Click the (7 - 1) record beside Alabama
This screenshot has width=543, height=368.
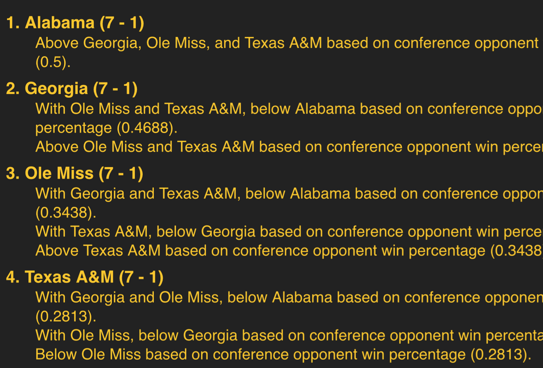(122, 23)
